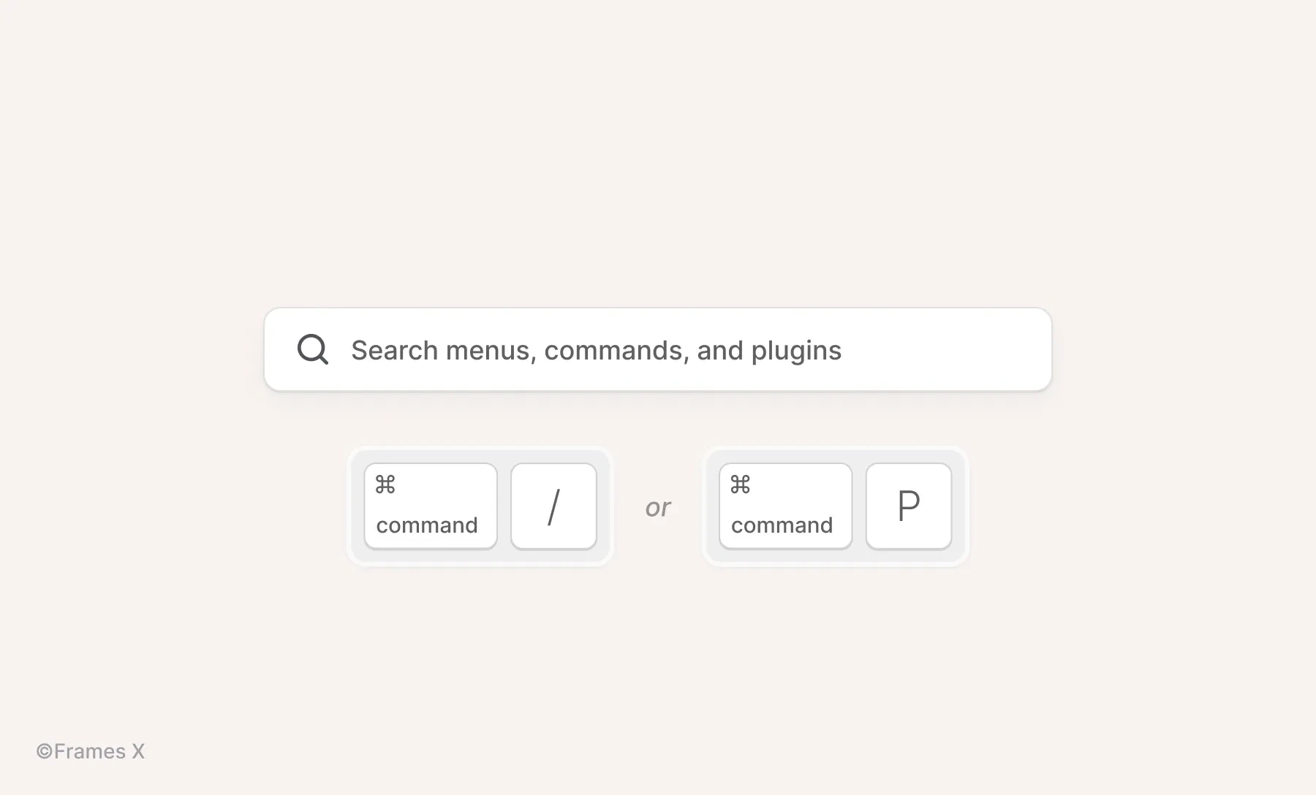
Task: Click inside the search input field
Action: [658, 350]
